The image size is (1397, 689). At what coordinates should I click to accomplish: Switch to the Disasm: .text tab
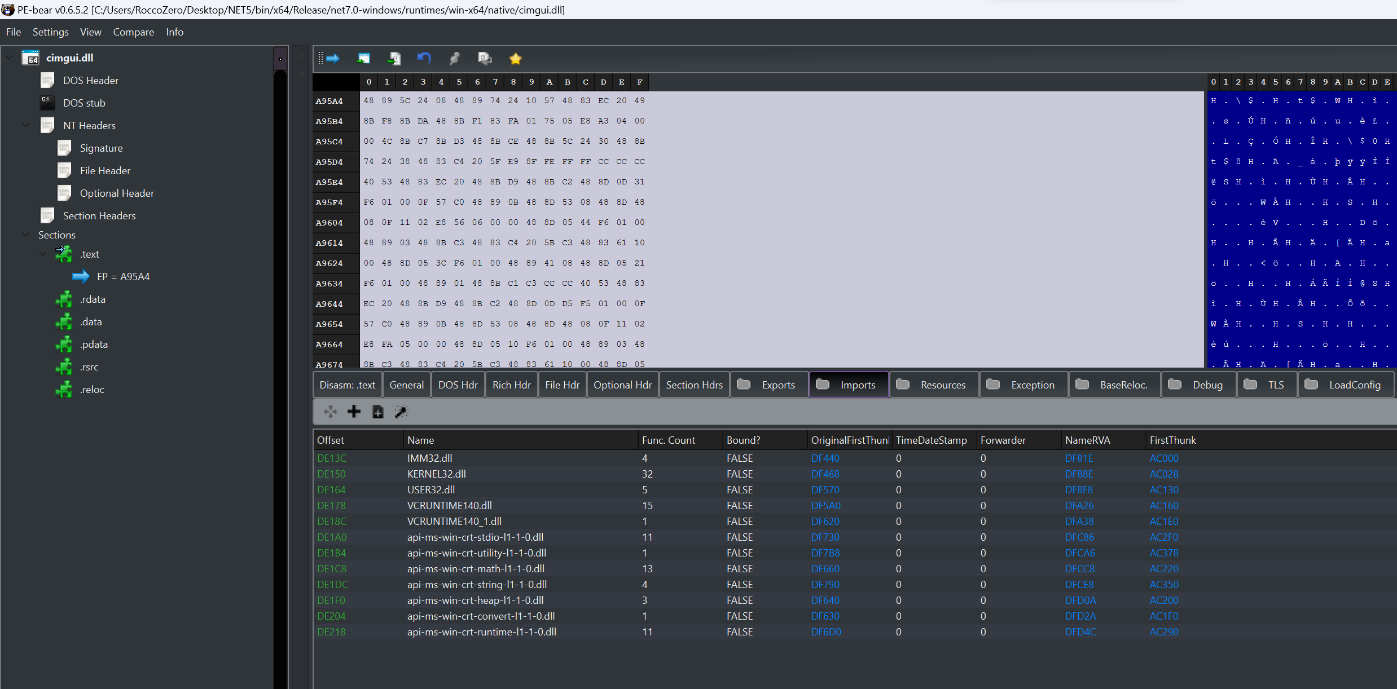[x=346, y=385]
